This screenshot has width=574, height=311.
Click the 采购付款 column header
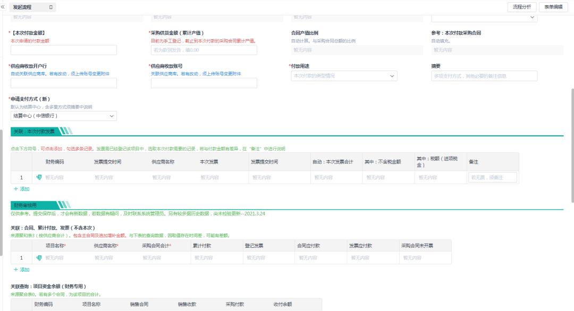click(235, 304)
